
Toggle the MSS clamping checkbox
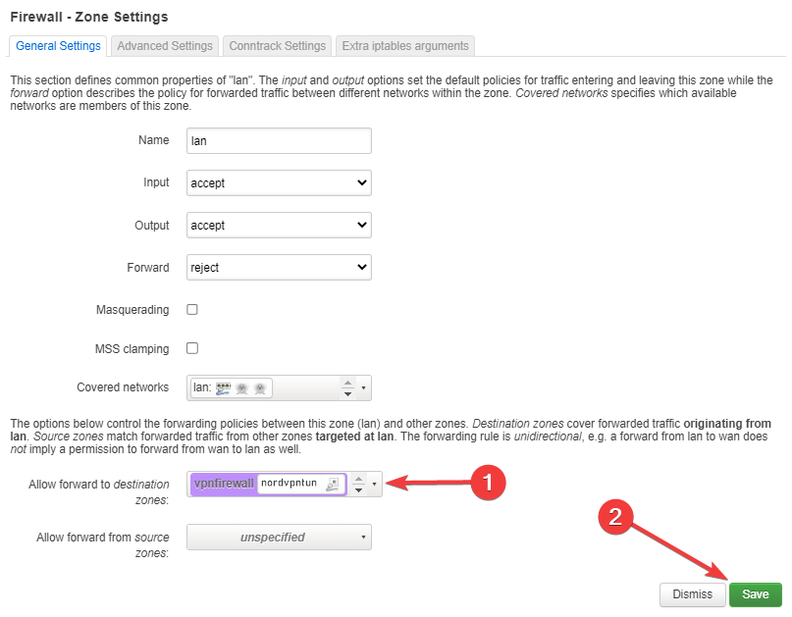192,348
